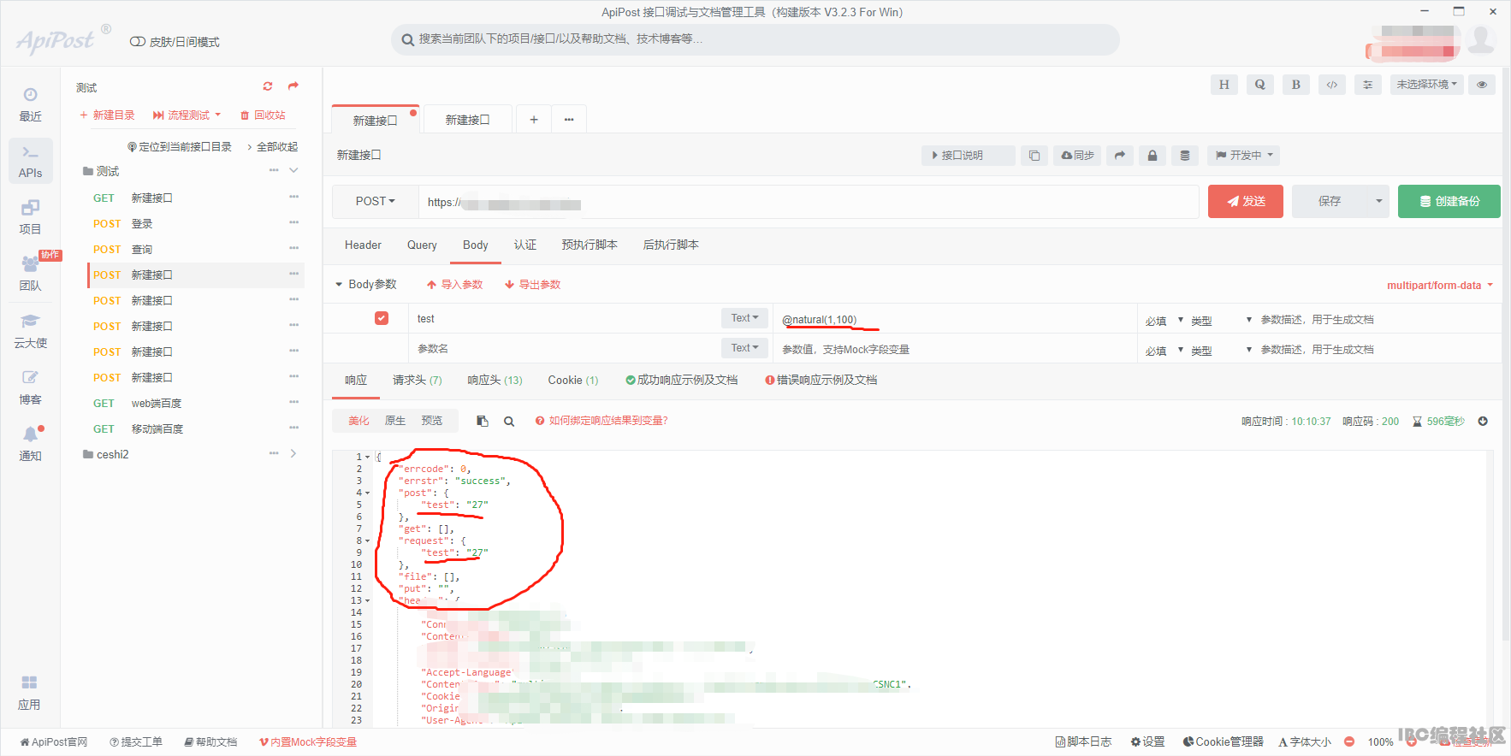The image size is (1511, 756).
Task: Switch to the 预执行脚本 tab
Action: [x=590, y=245]
